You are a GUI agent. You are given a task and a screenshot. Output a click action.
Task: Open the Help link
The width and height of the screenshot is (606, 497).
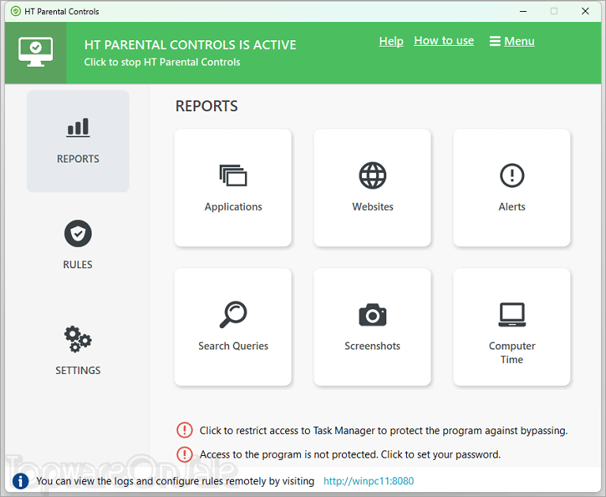click(391, 41)
